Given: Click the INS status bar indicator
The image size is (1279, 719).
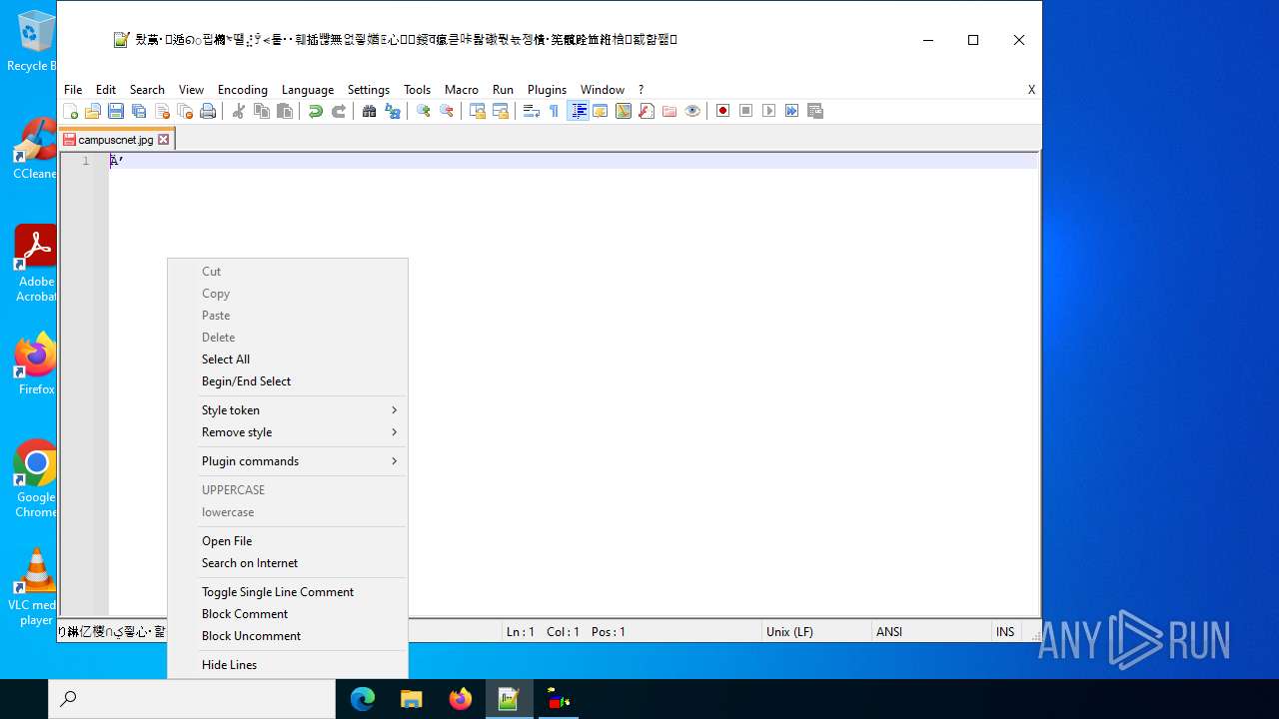Looking at the screenshot, I should (1005, 632).
